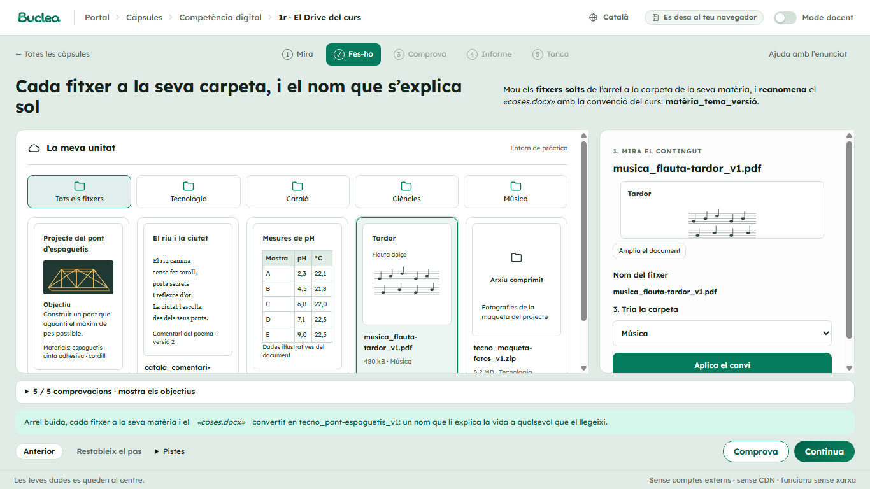Select the Tardor flauta dolça file card

pyautogui.click(x=407, y=295)
